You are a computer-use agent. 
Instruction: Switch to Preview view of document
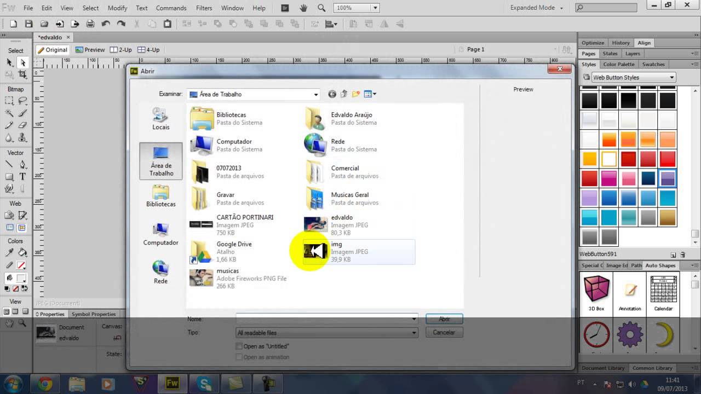(x=90, y=49)
